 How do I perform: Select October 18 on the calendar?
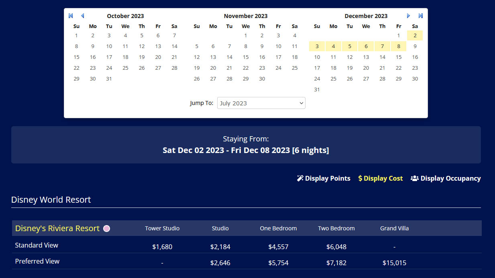(125, 57)
